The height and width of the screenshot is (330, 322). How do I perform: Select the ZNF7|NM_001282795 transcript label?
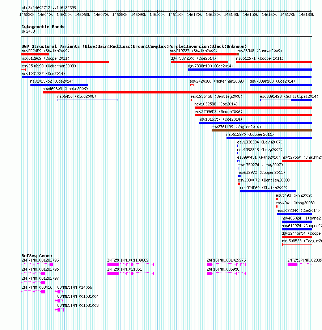click(x=40, y=270)
